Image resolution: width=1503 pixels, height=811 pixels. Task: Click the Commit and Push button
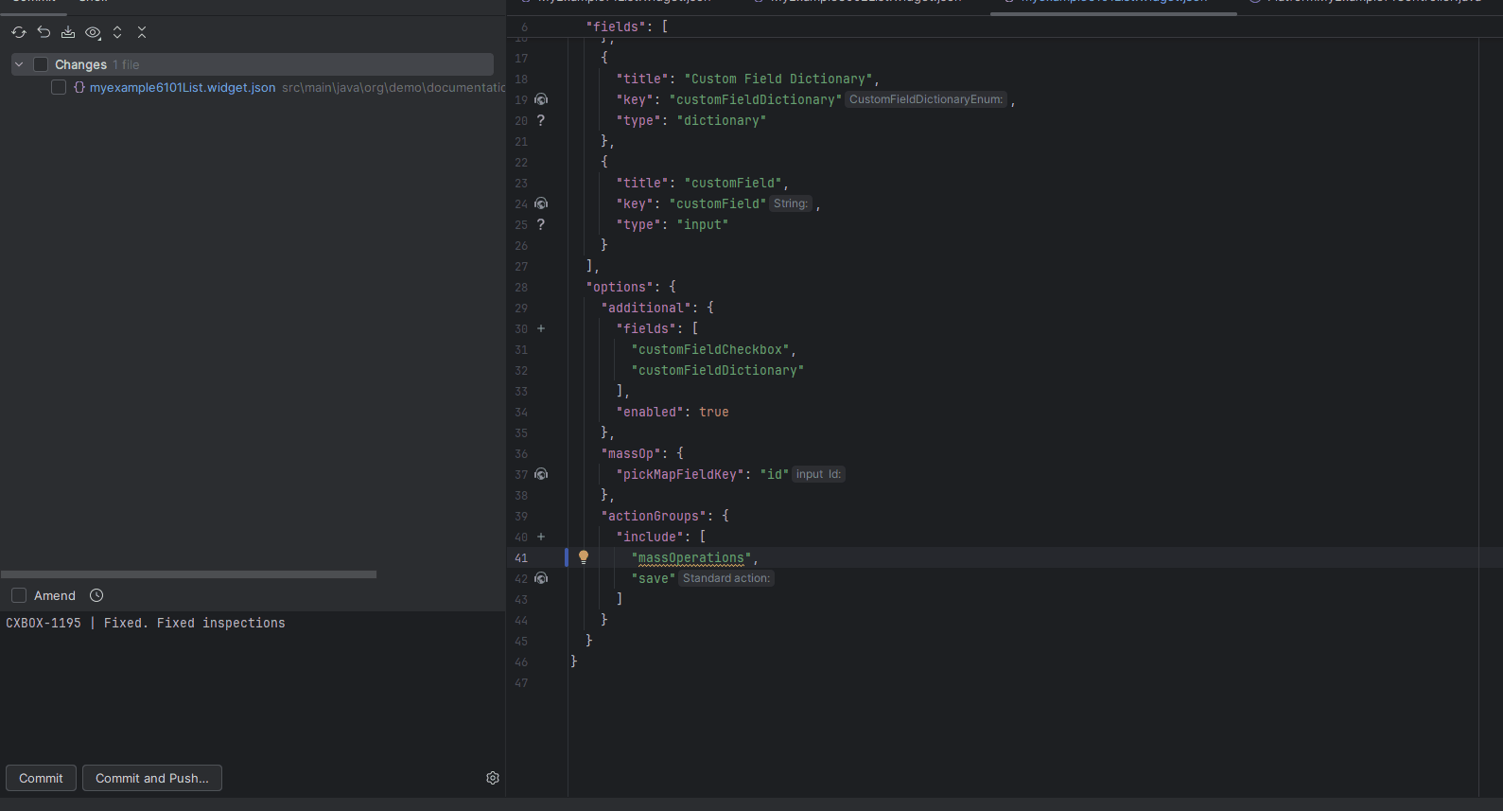point(152,778)
